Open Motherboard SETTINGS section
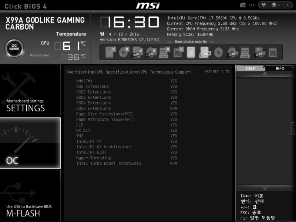 pyautogui.click(x=30, y=90)
